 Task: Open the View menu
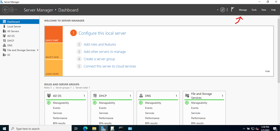(x=264, y=10)
